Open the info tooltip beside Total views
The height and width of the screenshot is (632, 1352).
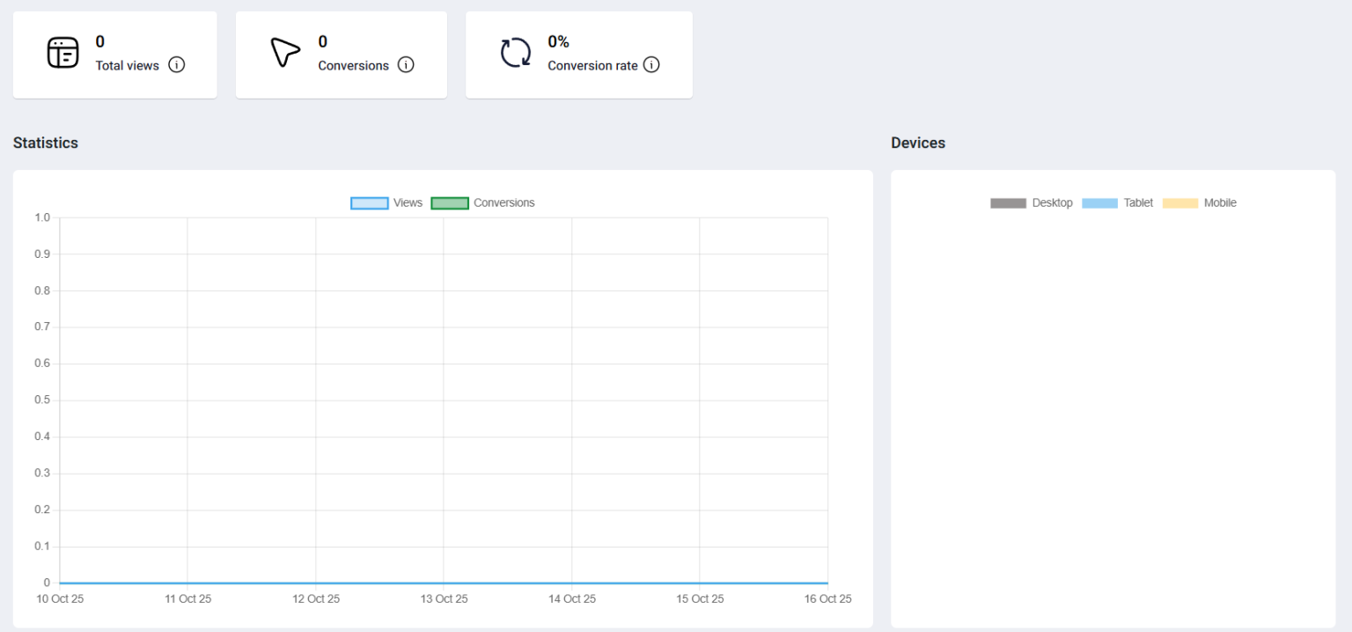click(177, 65)
